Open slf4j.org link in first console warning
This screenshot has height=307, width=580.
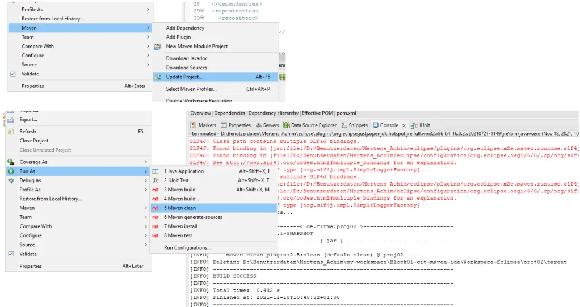pos(308,163)
